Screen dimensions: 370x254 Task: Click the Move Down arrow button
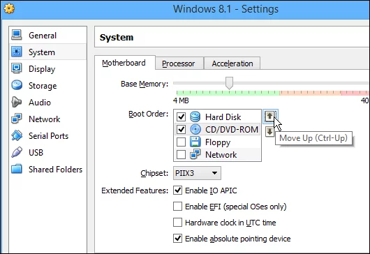click(x=269, y=131)
